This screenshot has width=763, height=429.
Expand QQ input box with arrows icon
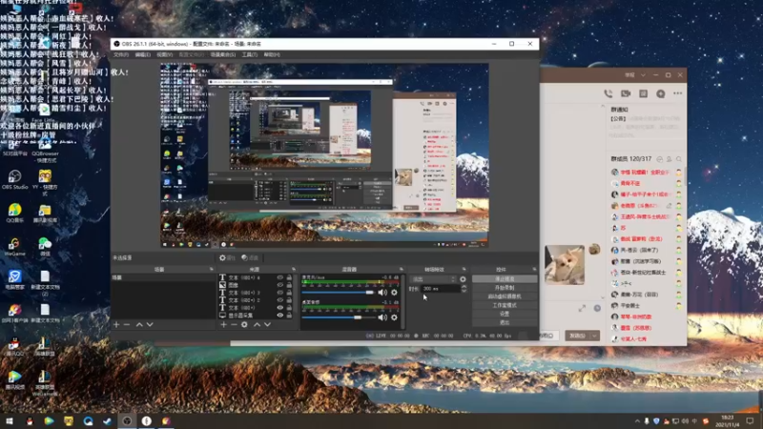pyautogui.click(x=582, y=308)
